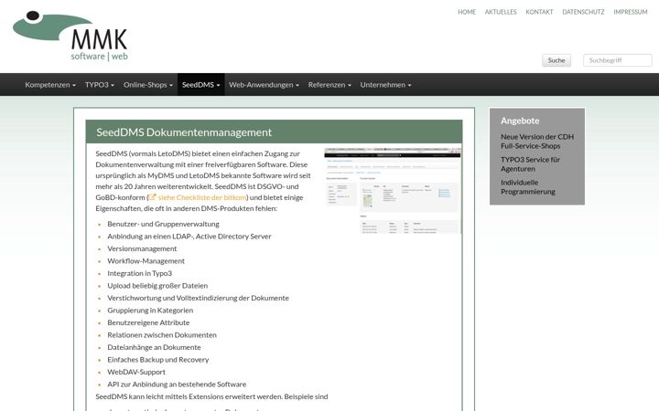Click 'Einfaches Backup und Recovery' item
The width and height of the screenshot is (659, 411).
point(158,360)
